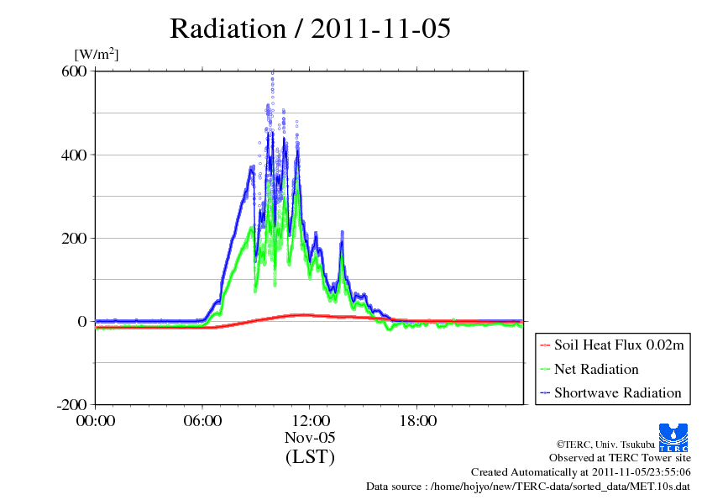Click the y-axis value '400'
This screenshot has height=500, width=707.
tap(74, 155)
